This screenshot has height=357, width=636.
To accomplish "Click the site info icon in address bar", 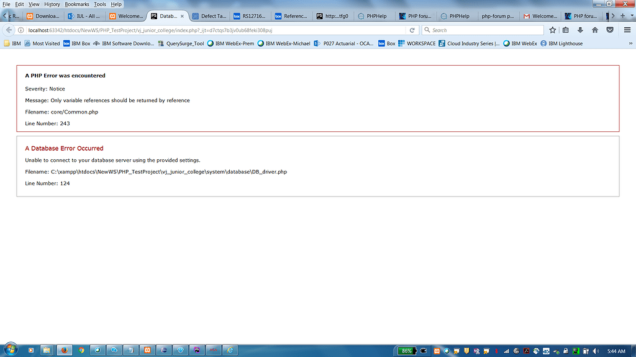I will pyautogui.click(x=22, y=29).
